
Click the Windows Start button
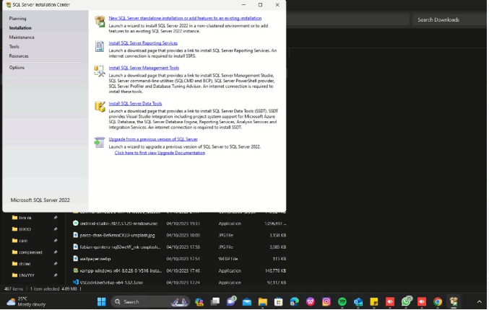click(102, 301)
